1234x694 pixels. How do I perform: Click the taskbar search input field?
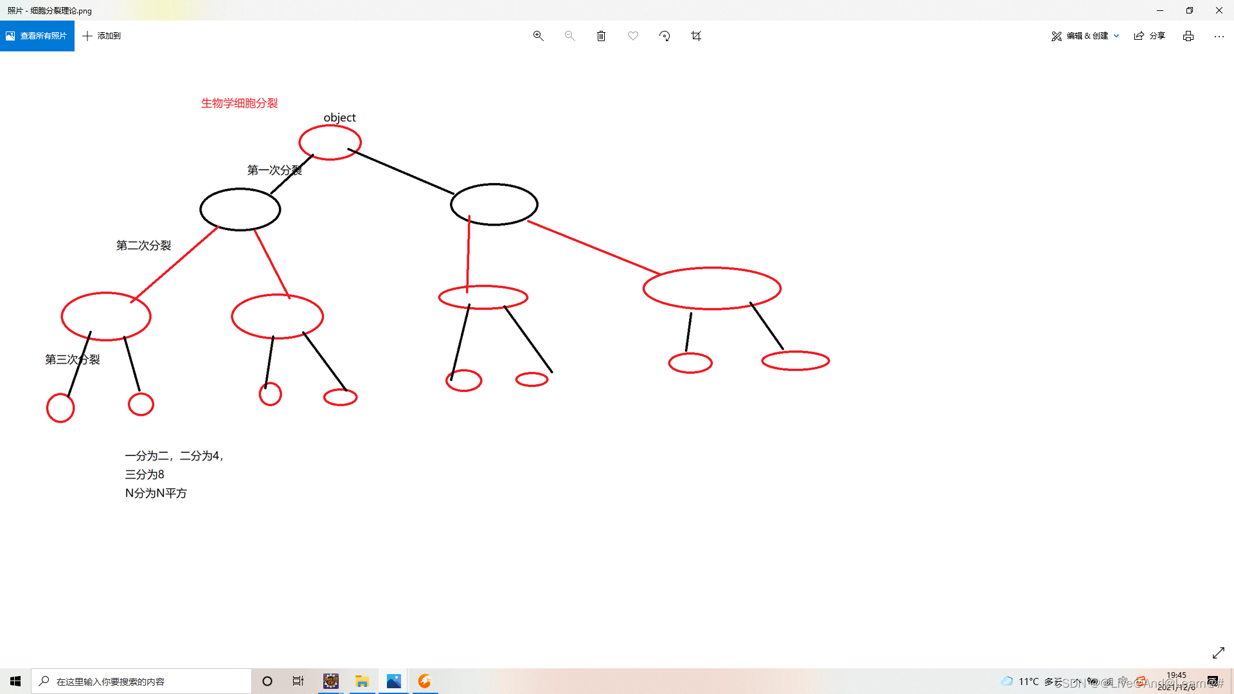pyautogui.click(x=141, y=681)
